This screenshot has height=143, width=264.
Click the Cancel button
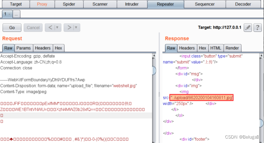pos(33,27)
